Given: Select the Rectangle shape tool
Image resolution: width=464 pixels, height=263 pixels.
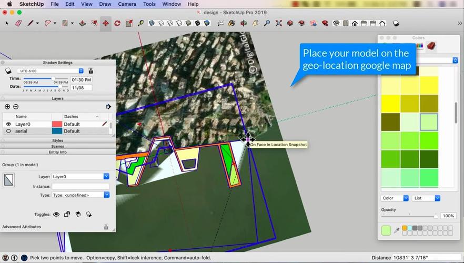Looking at the screenshot, I should (x=65, y=23).
